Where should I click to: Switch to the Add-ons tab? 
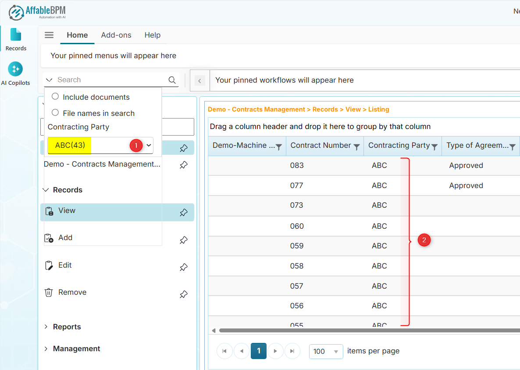(116, 35)
